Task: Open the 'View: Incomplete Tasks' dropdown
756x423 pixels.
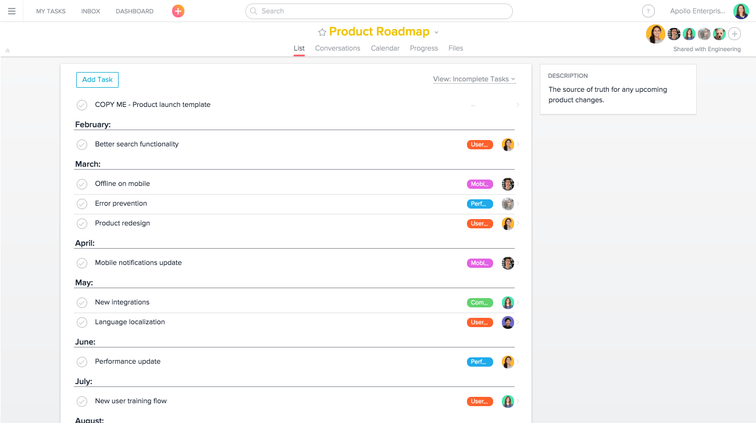Action: pos(474,79)
